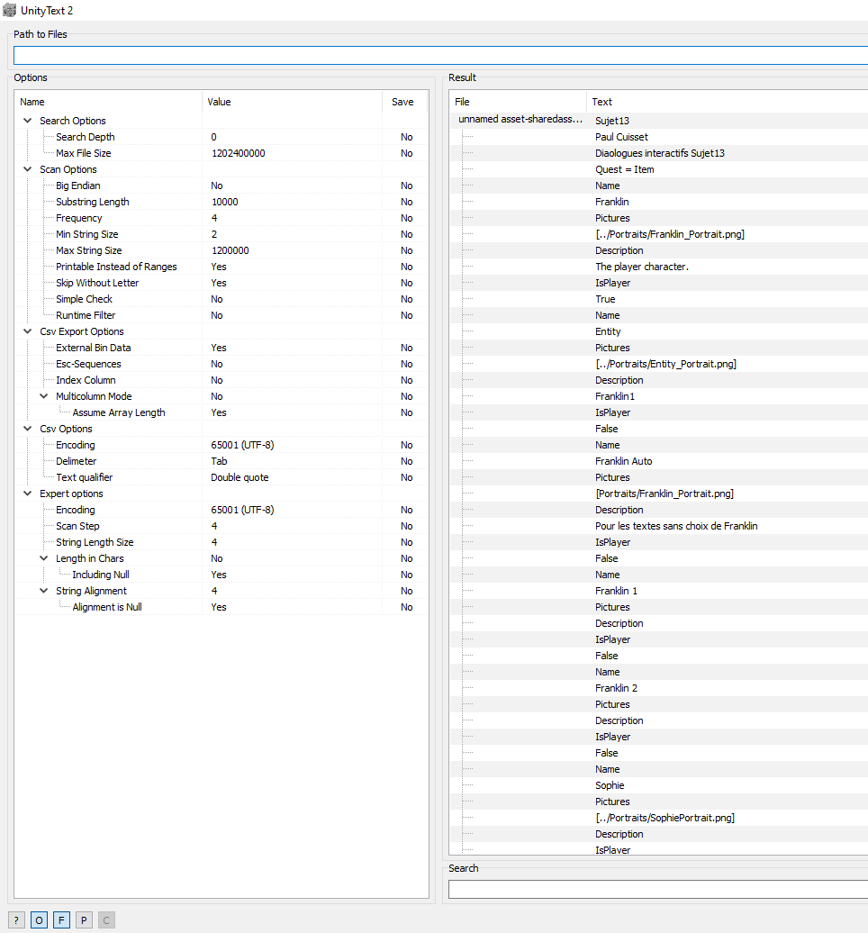868x933 pixels.
Task: Collapse the Csv Export Options group
Action: tap(27, 331)
